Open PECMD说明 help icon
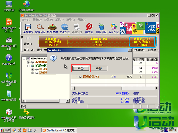Image resolution: width=178 pixels, height=133 pixels. [x=9, y=60]
